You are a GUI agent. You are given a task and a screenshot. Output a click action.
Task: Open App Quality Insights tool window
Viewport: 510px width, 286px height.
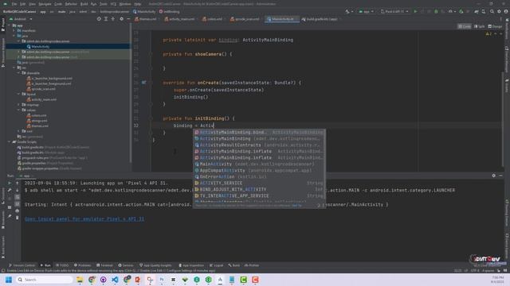point(155,265)
